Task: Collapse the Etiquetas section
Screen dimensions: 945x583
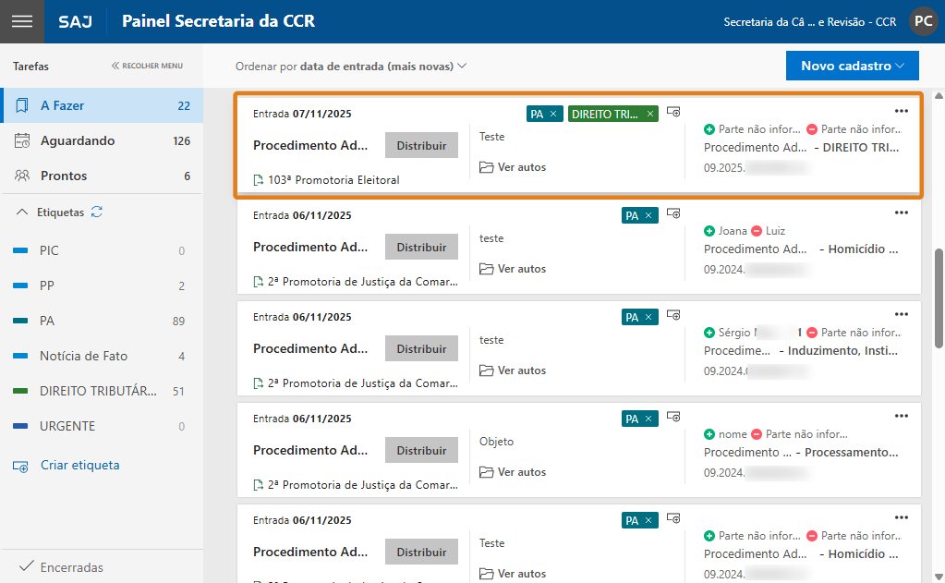Action: tap(23, 213)
